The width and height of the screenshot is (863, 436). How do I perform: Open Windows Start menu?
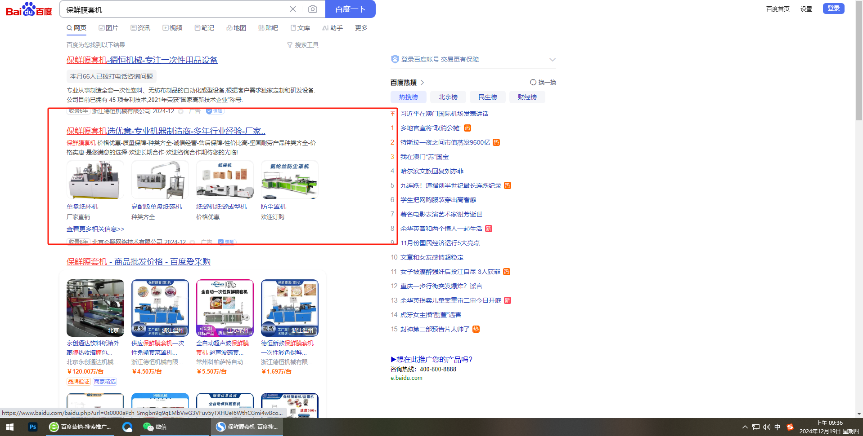(x=10, y=427)
